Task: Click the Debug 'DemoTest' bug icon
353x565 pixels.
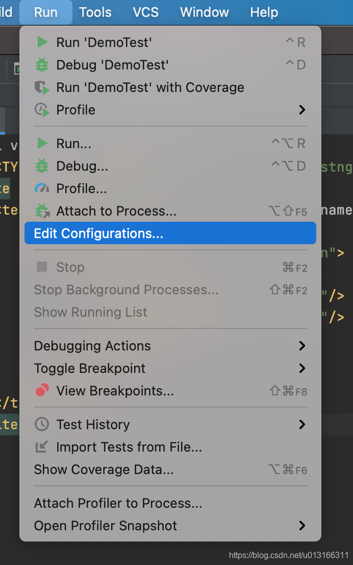Action: click(42, 65)
